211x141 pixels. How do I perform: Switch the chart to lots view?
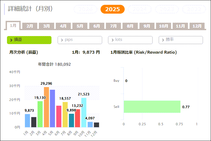[130, 40]
